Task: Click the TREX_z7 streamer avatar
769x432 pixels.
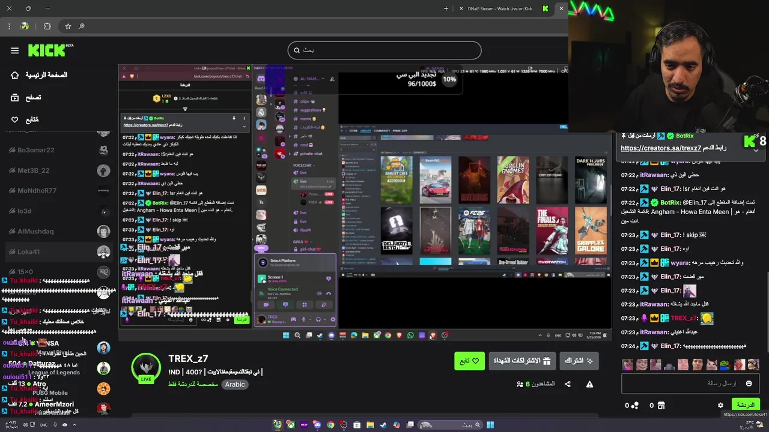Action: [146, 367]
